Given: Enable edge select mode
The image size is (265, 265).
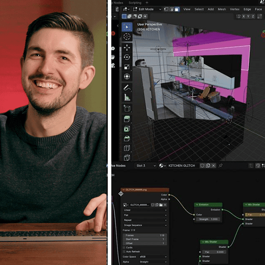Looking at the screenshot, I should pyautogui.click(x=171, y=9).
